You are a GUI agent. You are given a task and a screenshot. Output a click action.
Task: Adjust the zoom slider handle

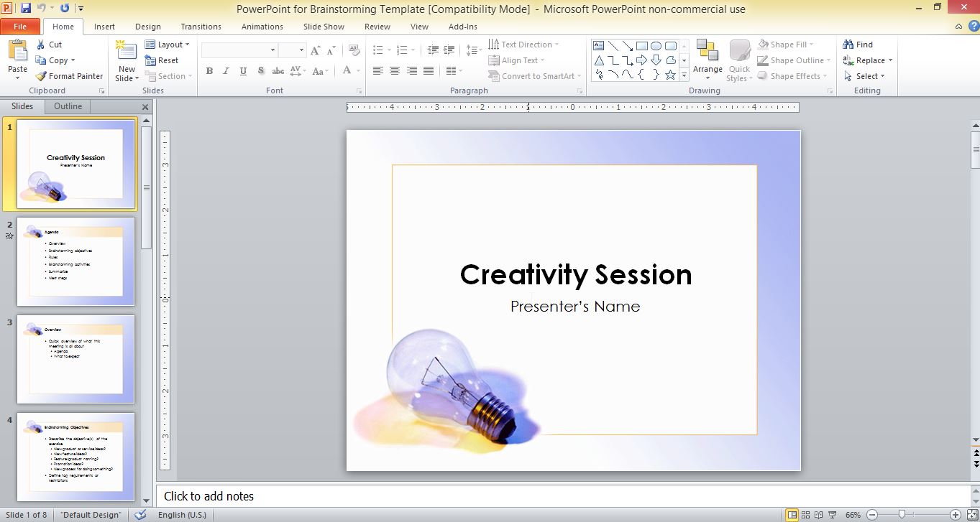[x=901, y=515]
